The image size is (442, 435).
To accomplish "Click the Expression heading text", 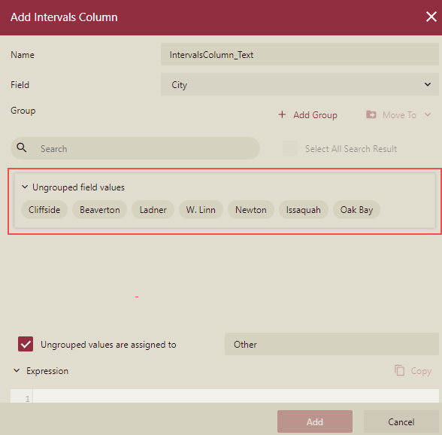I will click(x=47, y=370).
